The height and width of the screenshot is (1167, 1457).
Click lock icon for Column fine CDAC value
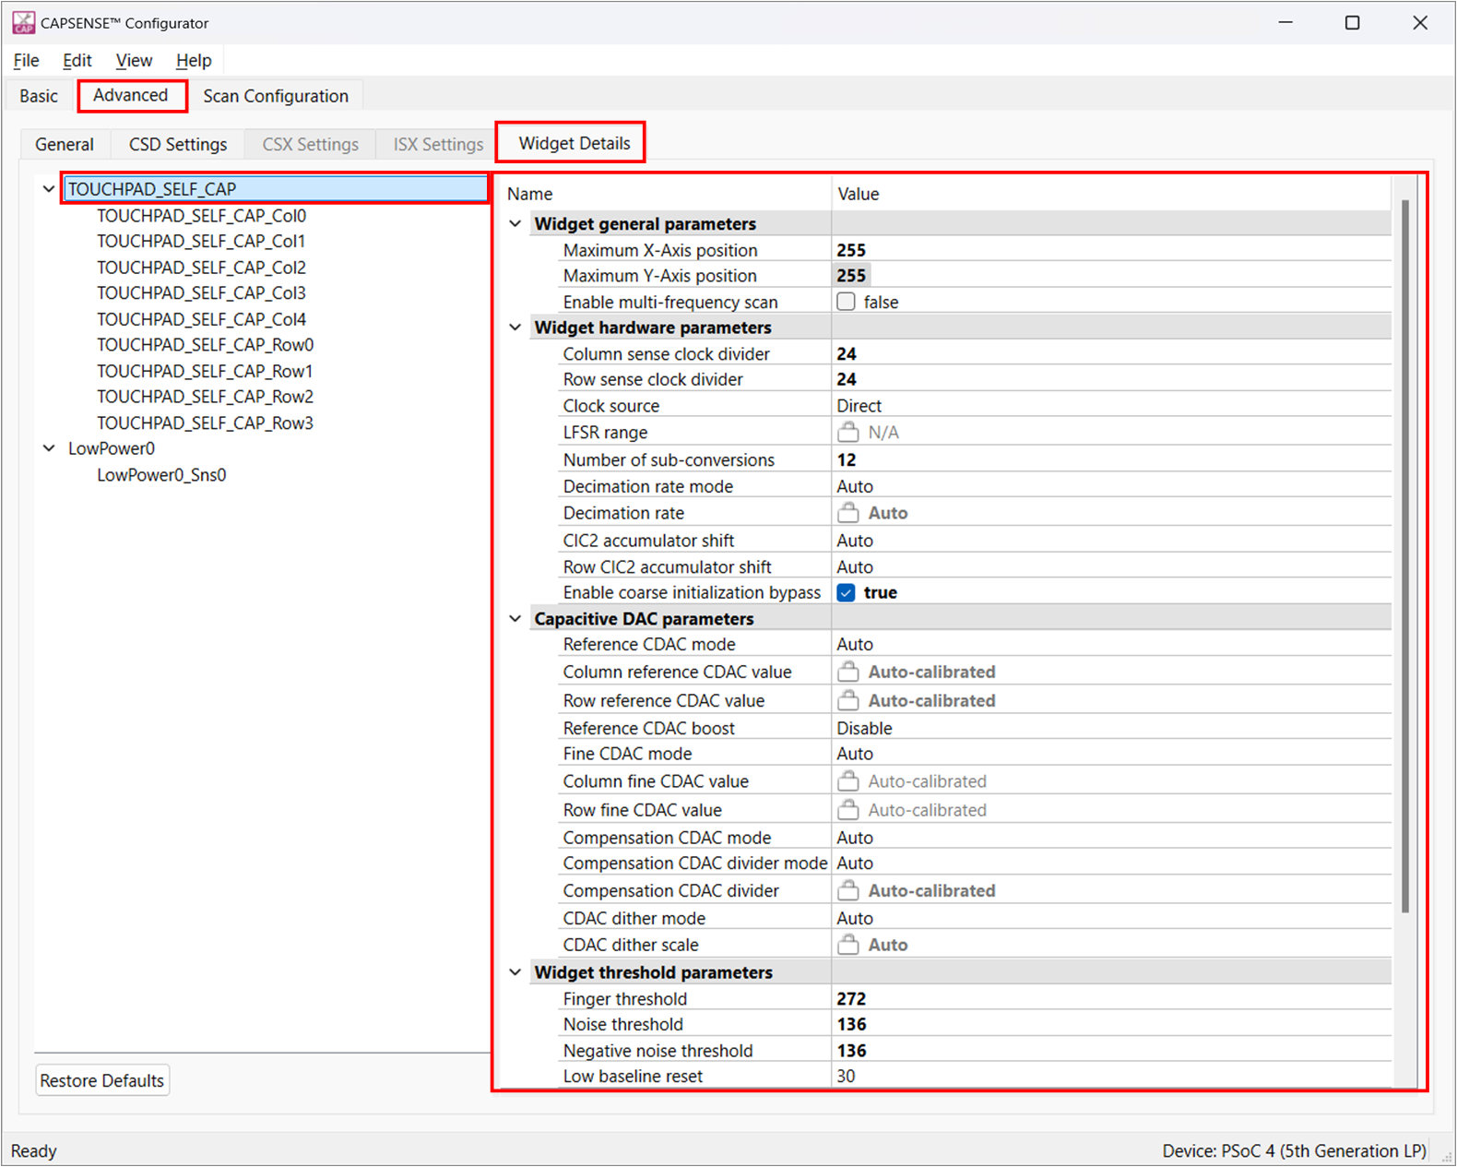(x=847, y=781)
